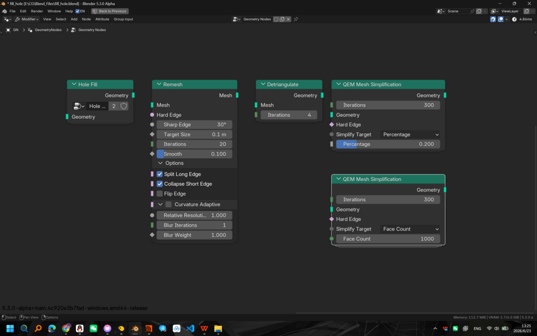The height and width of the screenshot is (336, 537).
Task: Uncheck Collapse Short Edge
Action: [x=160, y=184]
